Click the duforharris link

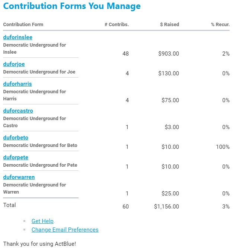point(17,84)
